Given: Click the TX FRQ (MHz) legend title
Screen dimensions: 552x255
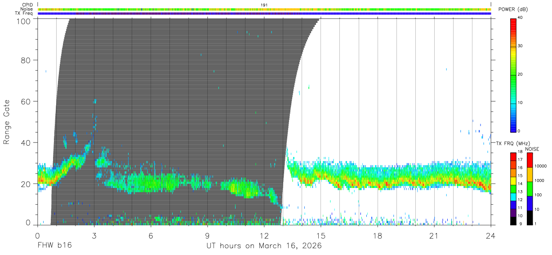Looking at the screenshot, I should tap(512, 143).
